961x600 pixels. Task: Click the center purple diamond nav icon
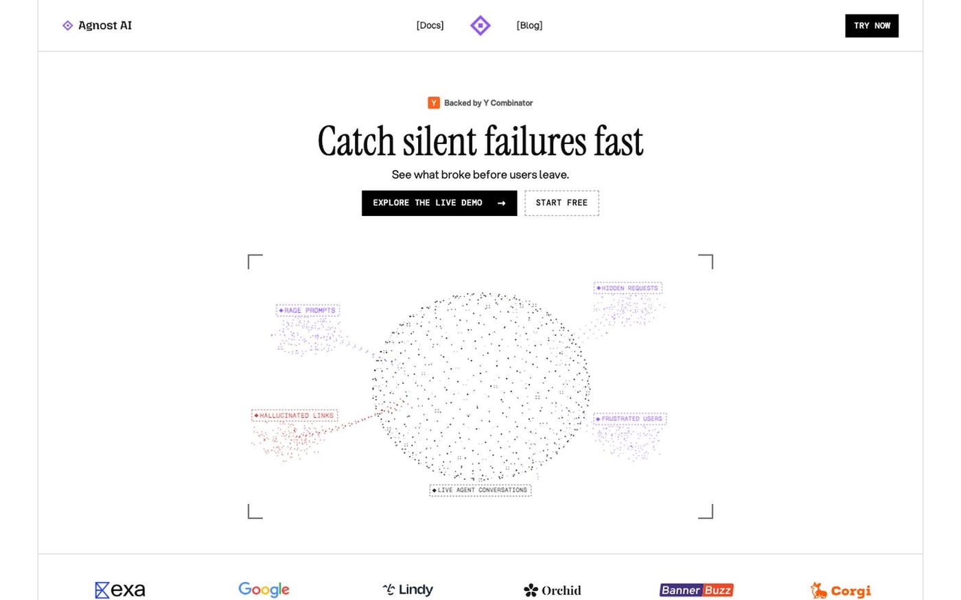480,25
